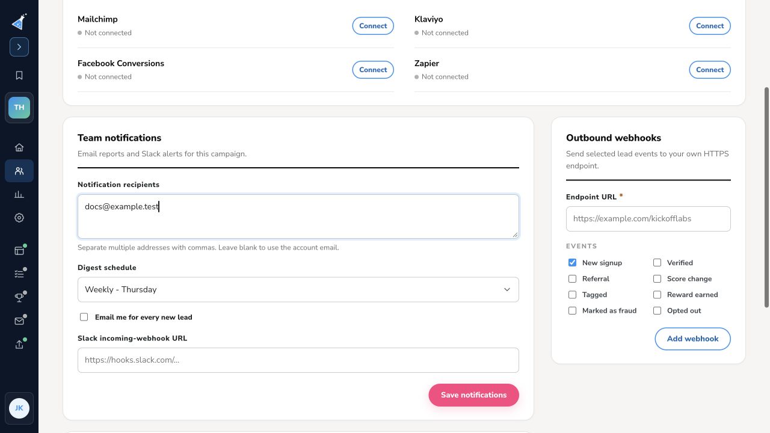Click the Add webhook button
The image size is (770, 433).
coord(693,339)
